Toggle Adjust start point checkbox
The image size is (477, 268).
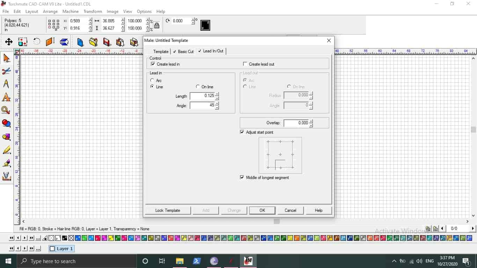click(242, 132)
